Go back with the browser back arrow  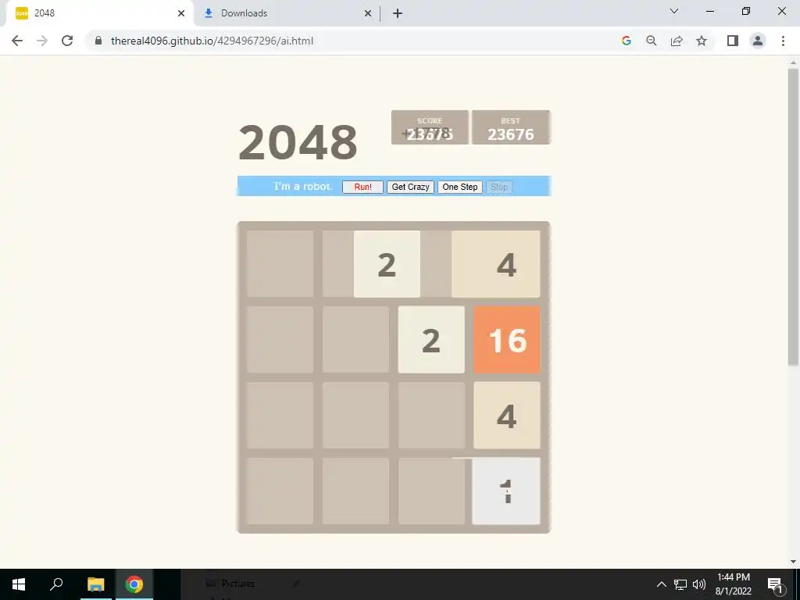pyautogui.click(x=17, y=41)
